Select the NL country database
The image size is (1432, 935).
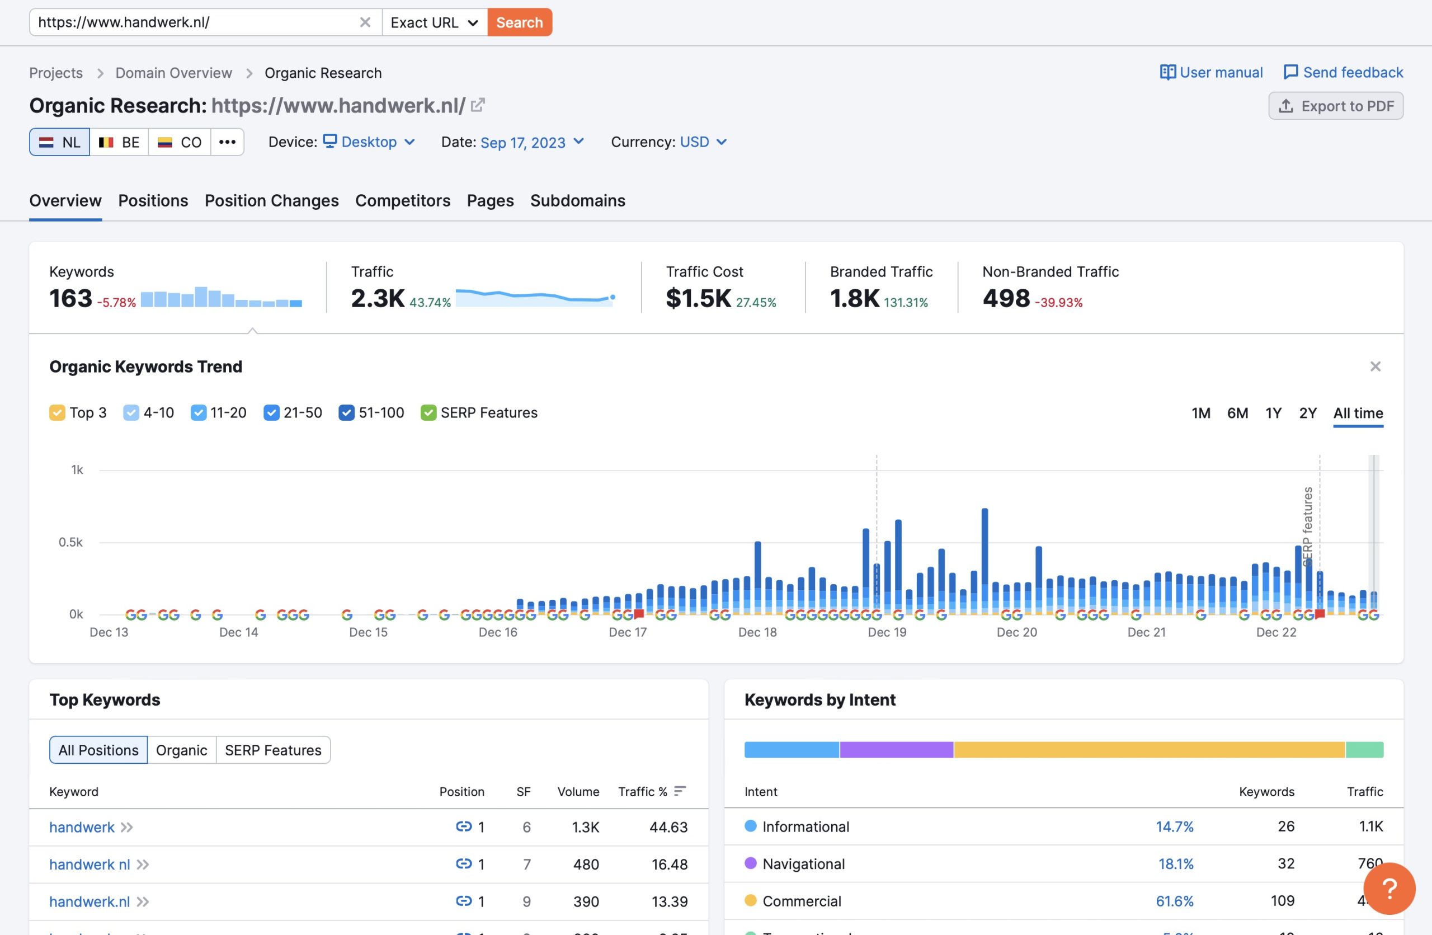59,142
